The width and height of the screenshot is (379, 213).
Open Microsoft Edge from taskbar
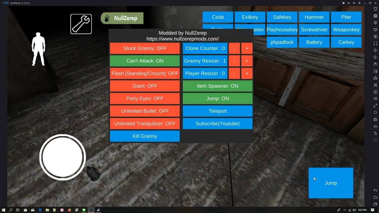coord(40,210)
